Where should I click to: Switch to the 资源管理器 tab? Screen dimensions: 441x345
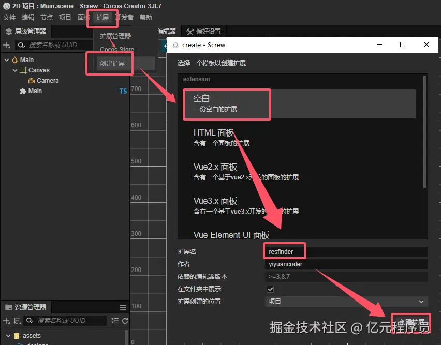[x=26, y=307]
